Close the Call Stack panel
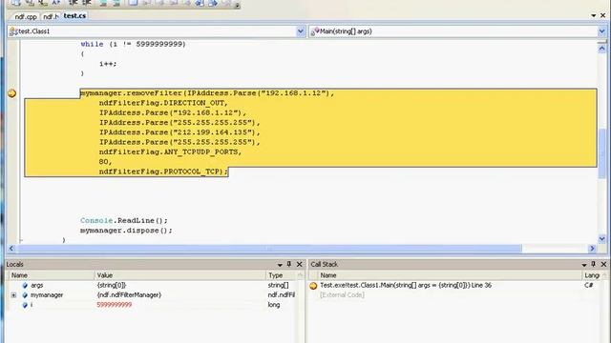 click(x=603, y=264)
